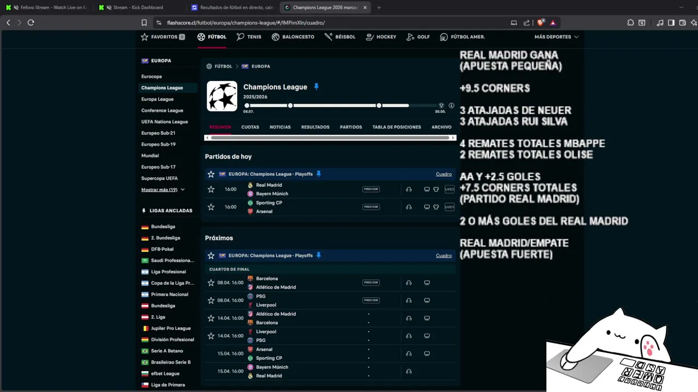Viewport: 698px width, 392px height.
Task: Star the Próximos Champions League Playoffs header
Action: point(211,255)
